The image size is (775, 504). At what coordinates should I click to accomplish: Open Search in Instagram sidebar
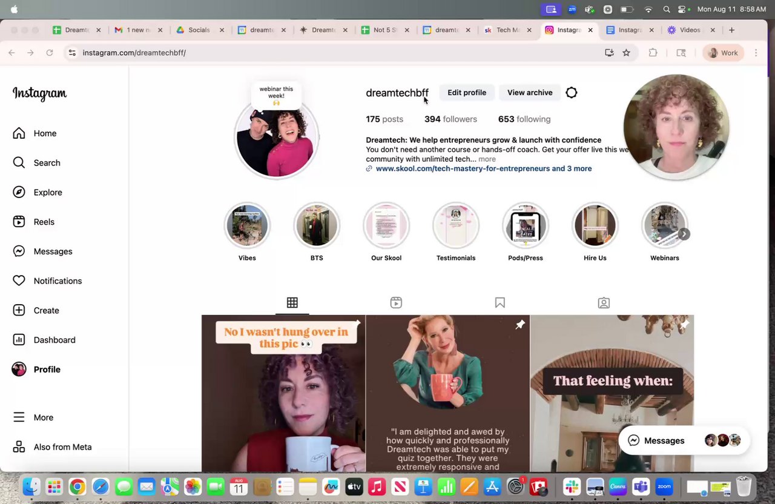[36, 163]
